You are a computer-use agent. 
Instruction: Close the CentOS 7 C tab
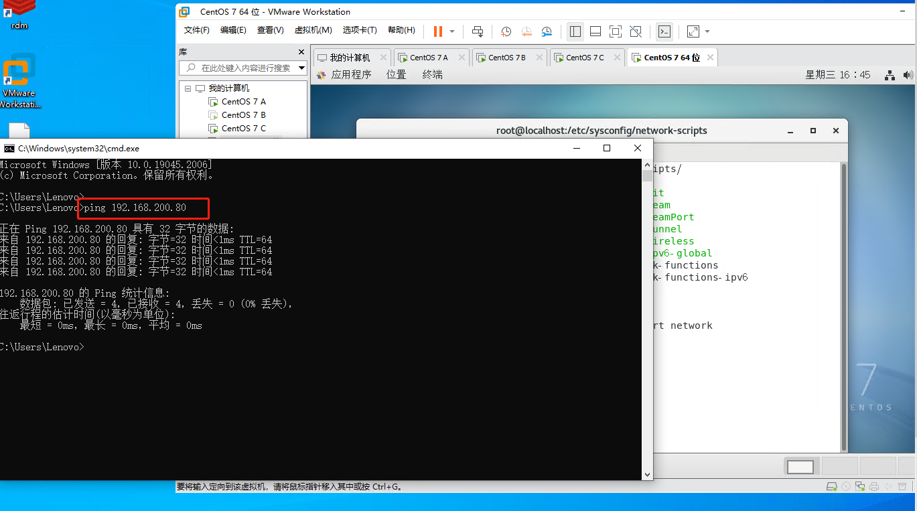(616, 58)
